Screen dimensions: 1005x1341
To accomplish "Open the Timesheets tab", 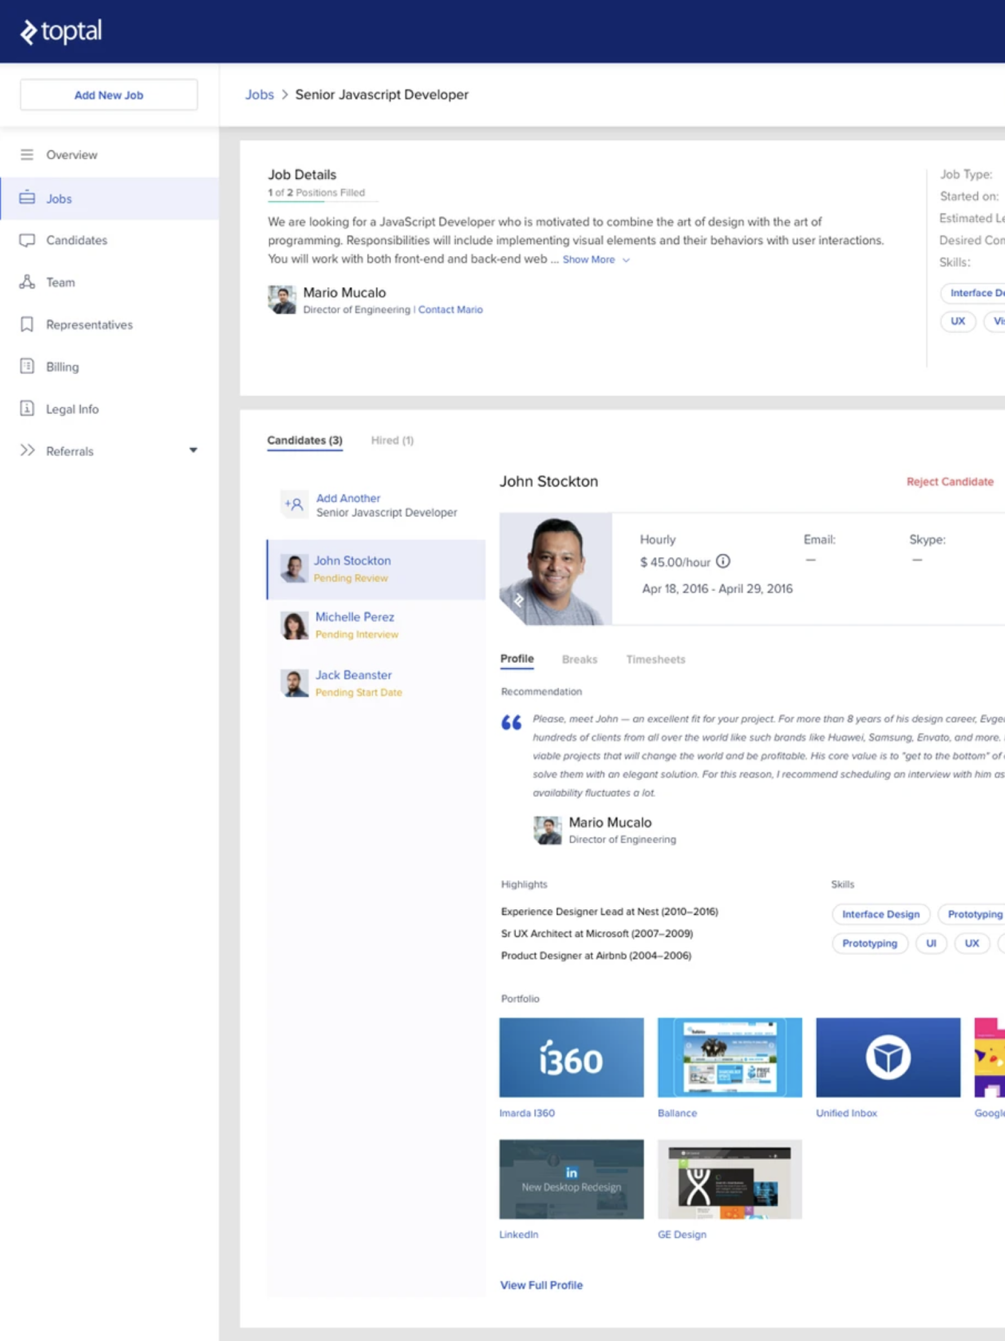I will click(x=655, y=659).
